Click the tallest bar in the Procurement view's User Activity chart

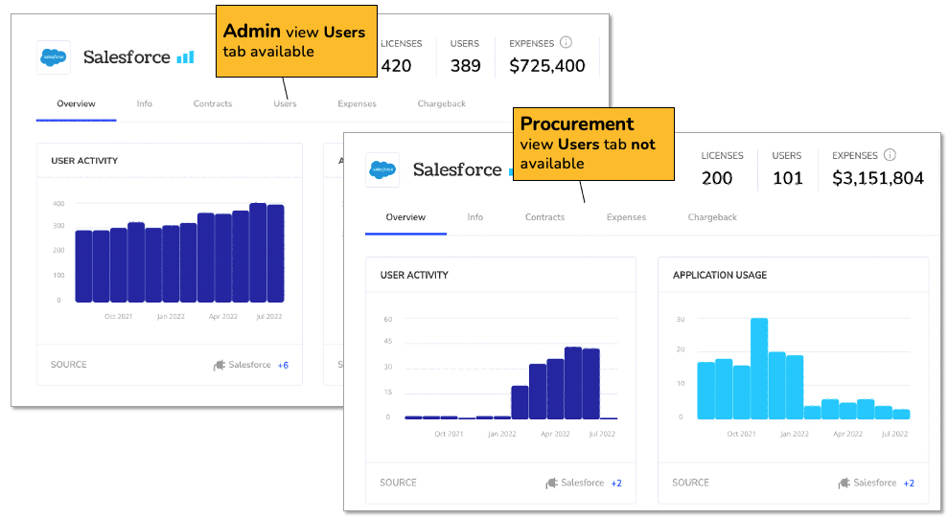(573, 383)
